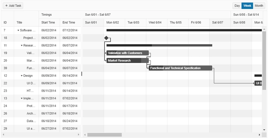The height and width of the screenshot is (138, 268).
Task: Click the Sun 6/08 day header
Action: click(x=241, y=22)
